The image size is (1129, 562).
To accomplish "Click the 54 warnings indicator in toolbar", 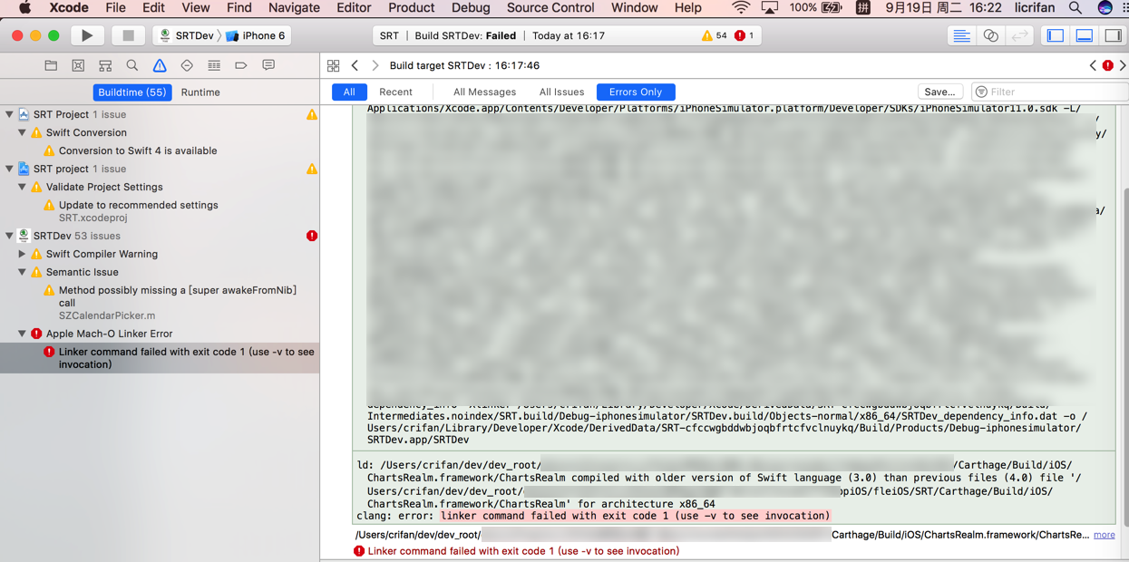I will [714, 35].
